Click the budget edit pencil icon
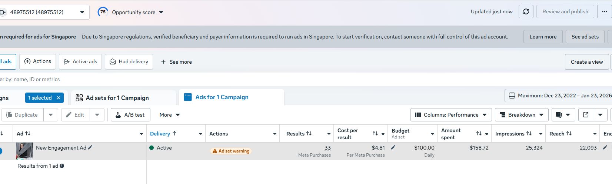This screenshot has width=612, height=184. pos(393,147)
